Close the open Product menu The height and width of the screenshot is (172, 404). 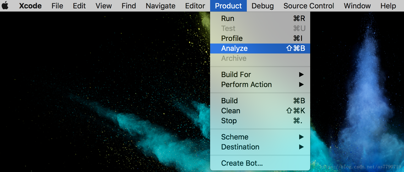tap(228, 6)
